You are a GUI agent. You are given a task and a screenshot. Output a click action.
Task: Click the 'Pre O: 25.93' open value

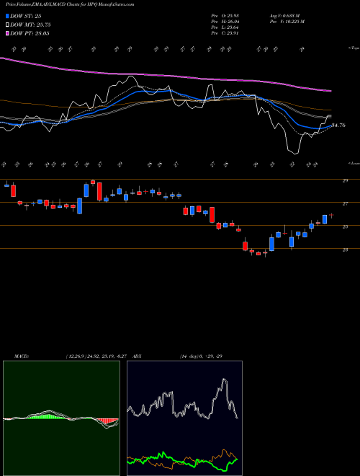click(x=225, y=16)
